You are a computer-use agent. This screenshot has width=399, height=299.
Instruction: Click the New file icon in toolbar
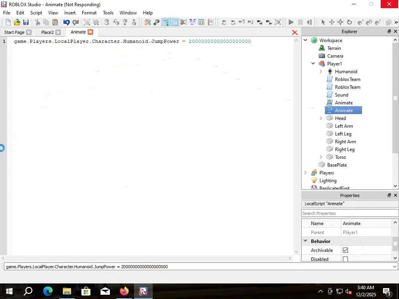(8, 22)
